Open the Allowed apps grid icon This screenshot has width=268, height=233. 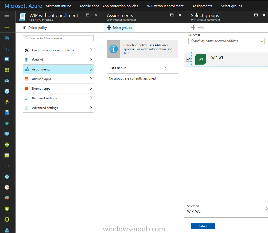click(26, 79)
